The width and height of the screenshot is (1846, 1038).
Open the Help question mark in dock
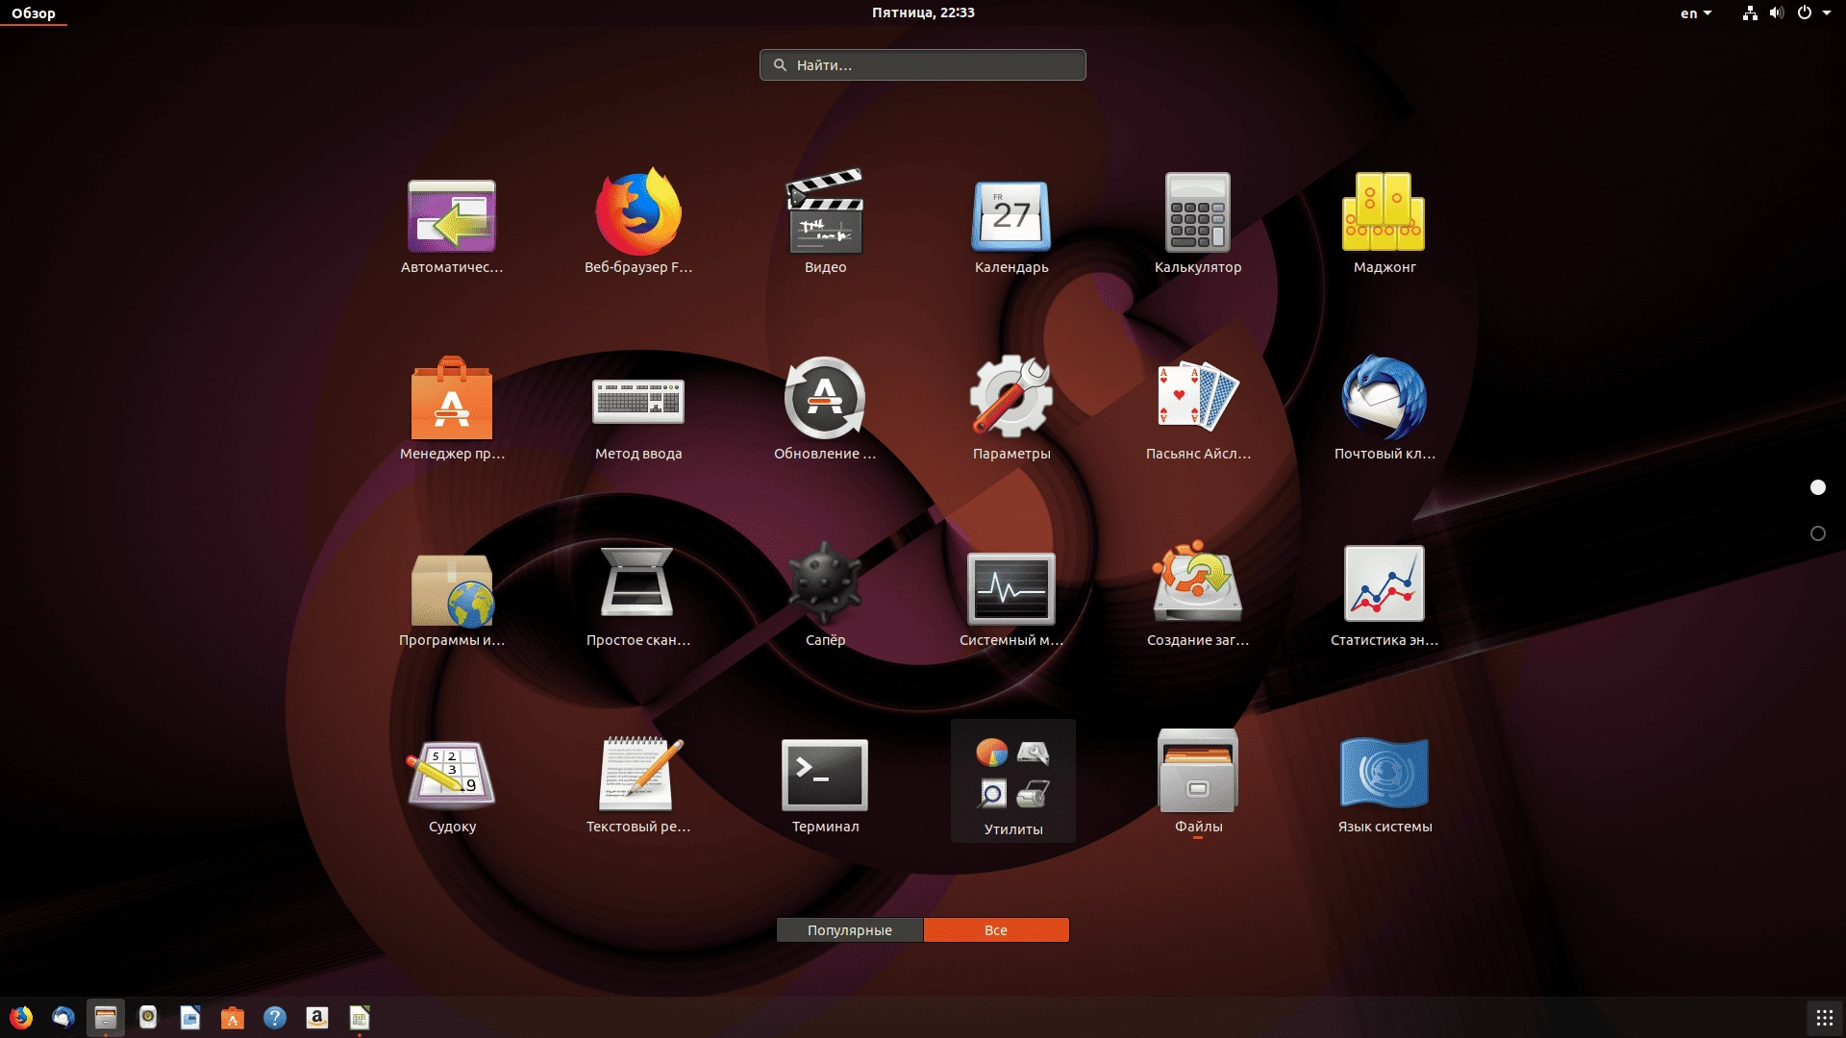(275, 1017)
